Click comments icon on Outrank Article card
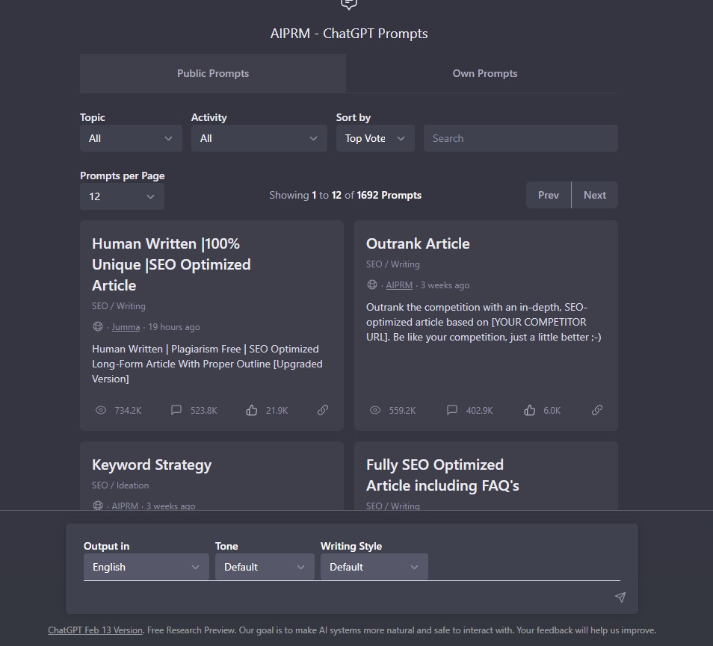The image size is (713, 646). 452,410
